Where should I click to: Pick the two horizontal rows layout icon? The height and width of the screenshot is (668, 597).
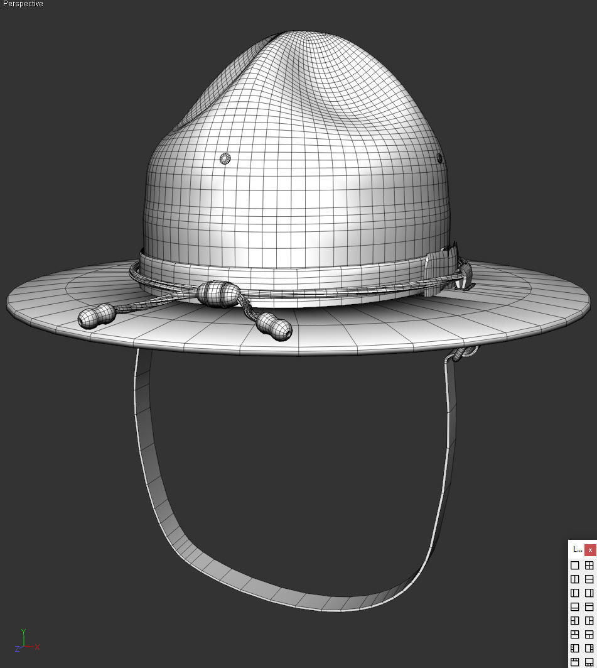pyautogui.click(x=589, y=579)
